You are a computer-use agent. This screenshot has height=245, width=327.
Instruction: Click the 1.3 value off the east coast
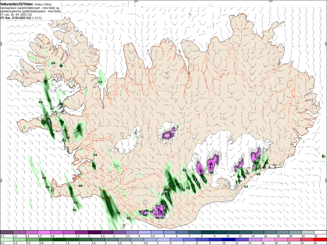point(323,156)
